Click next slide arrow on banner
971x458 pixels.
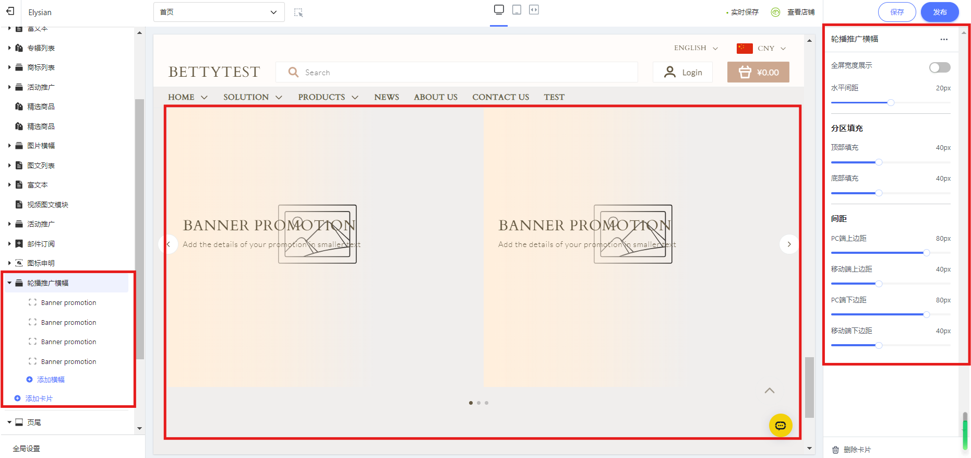click(x=789, y=244)
